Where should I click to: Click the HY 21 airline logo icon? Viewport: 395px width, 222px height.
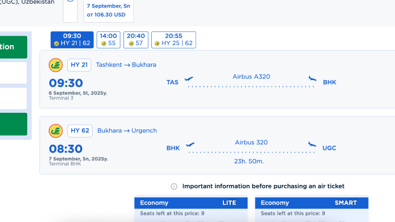56,65
